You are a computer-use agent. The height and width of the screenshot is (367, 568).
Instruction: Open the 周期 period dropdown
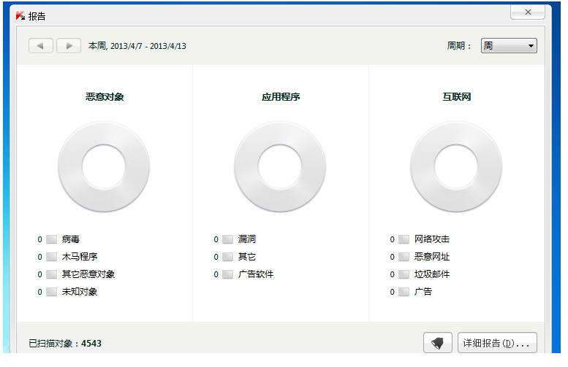(x=509, y=46)
